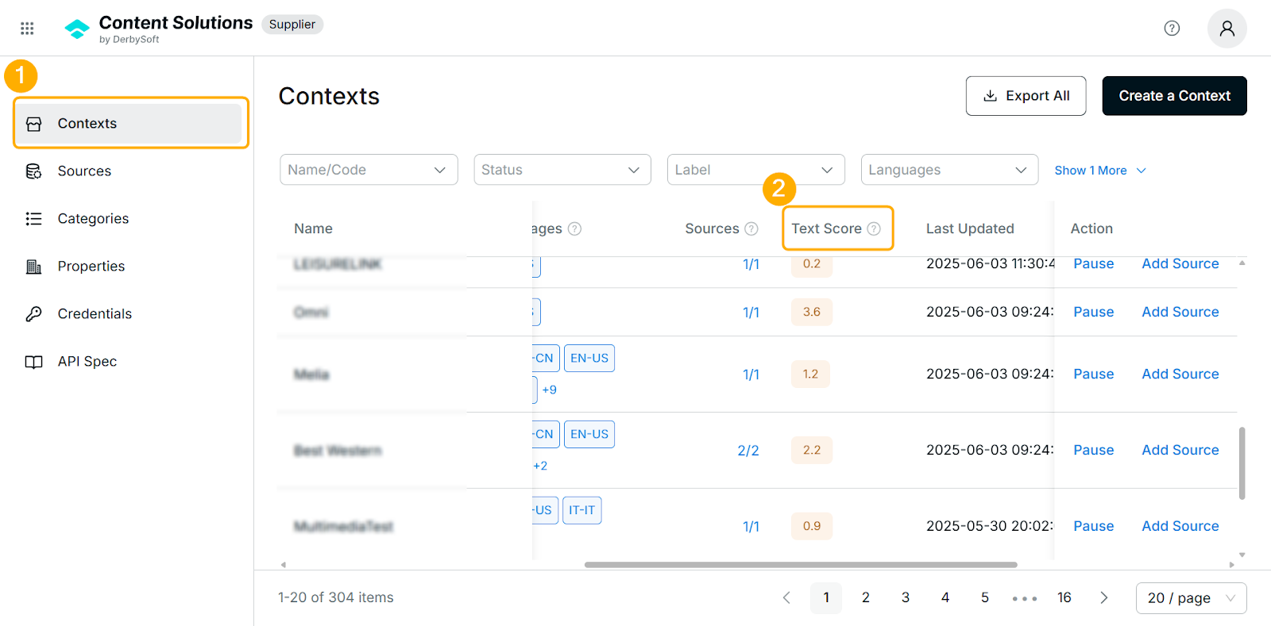This screenshot has width=1271, height=626.
Task: Click the Sources column help icon
Action: 751,229
